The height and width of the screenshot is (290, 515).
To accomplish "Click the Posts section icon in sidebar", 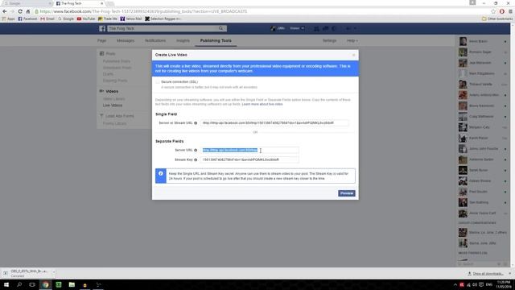I will point(101,54).
